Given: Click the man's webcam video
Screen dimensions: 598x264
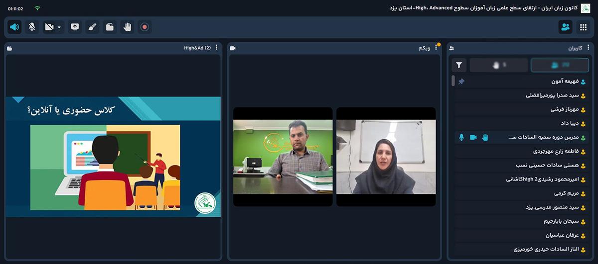Looking at the screenshot, I should [283, 157].
